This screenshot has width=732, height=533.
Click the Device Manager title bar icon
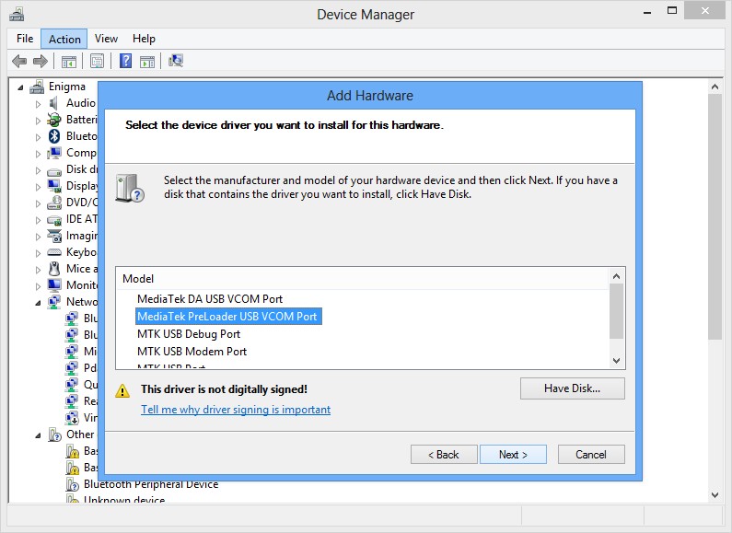pyautogui.click(x=17, y=14)
